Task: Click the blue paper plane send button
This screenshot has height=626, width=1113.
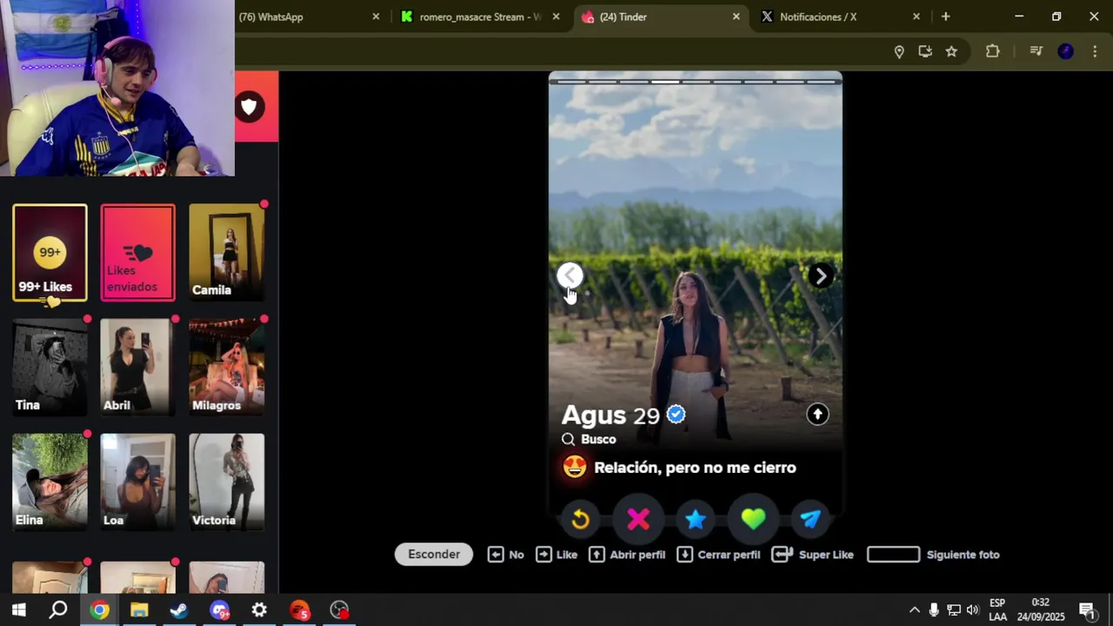Action: pyautogui.click(x=810, y=519)
